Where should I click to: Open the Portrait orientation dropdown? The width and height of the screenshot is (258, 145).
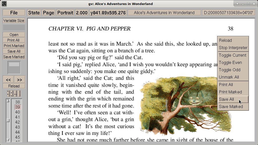pos(65,13)
